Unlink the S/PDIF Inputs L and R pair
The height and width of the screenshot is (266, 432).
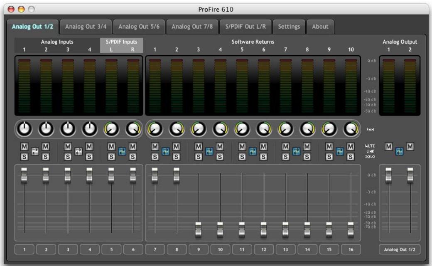pos(122,151)
